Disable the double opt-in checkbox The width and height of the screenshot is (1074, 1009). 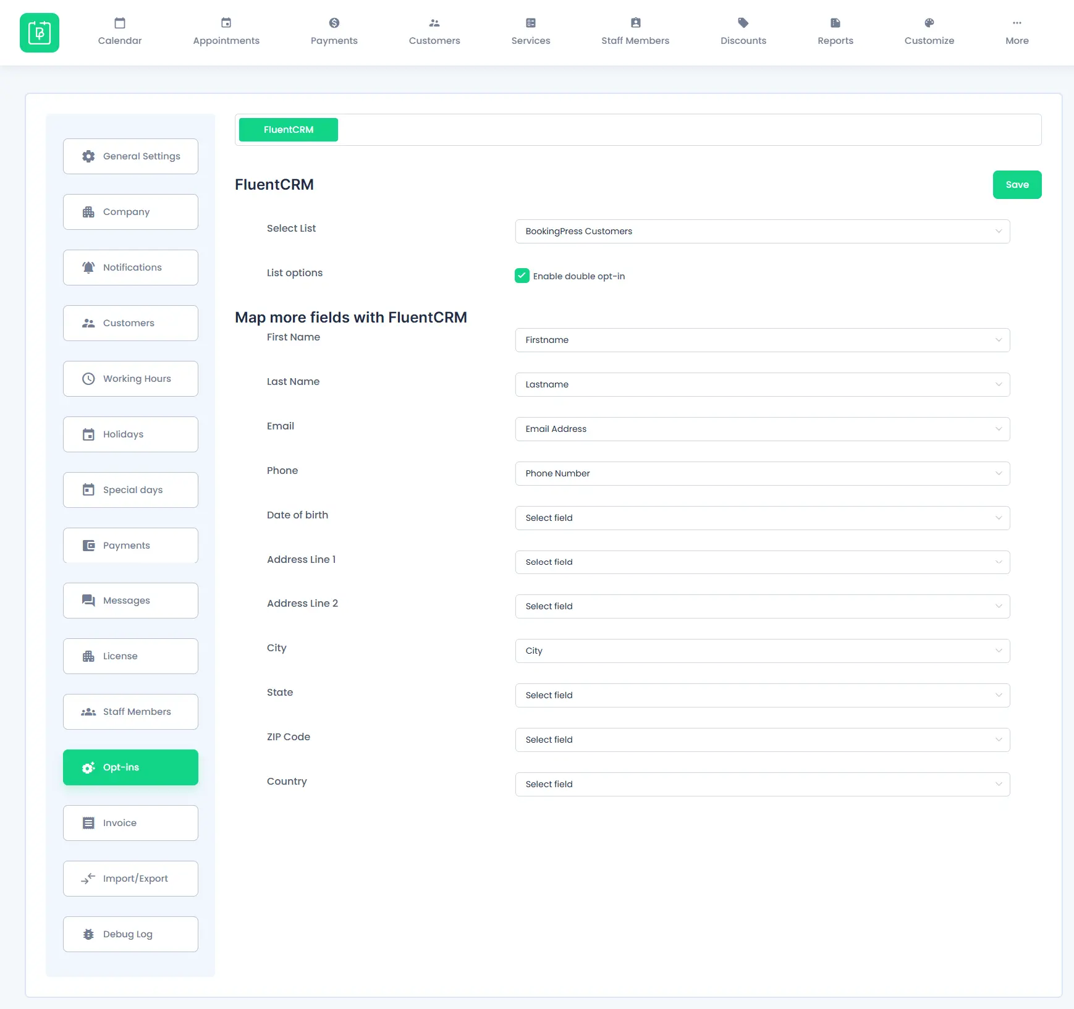pos(522,276)
